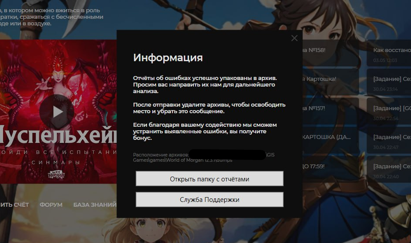Click the Расположение архивов path text
Viewport: 411px width, 243px height.
pyautogui.click(x=204, y=157)
